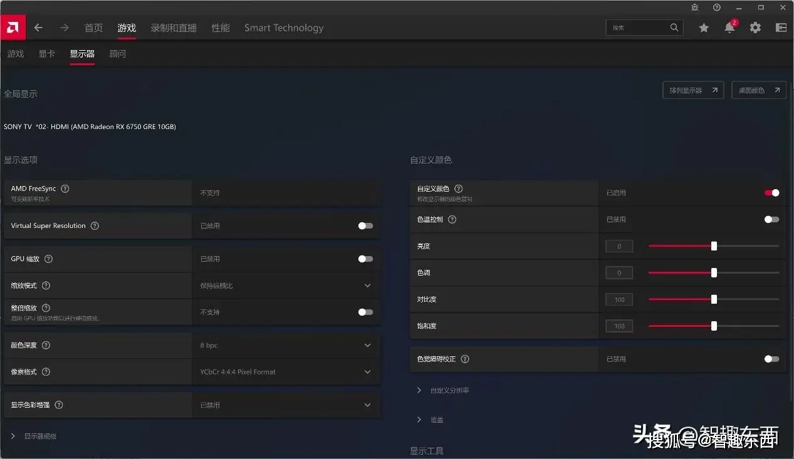
Task: Click the 亮度 value box
Action: coord(619,246)
